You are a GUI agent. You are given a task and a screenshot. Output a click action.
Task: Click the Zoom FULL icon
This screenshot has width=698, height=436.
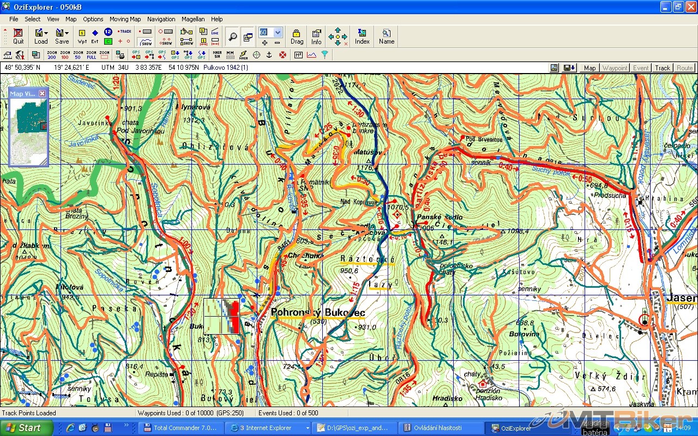[91, 55]
